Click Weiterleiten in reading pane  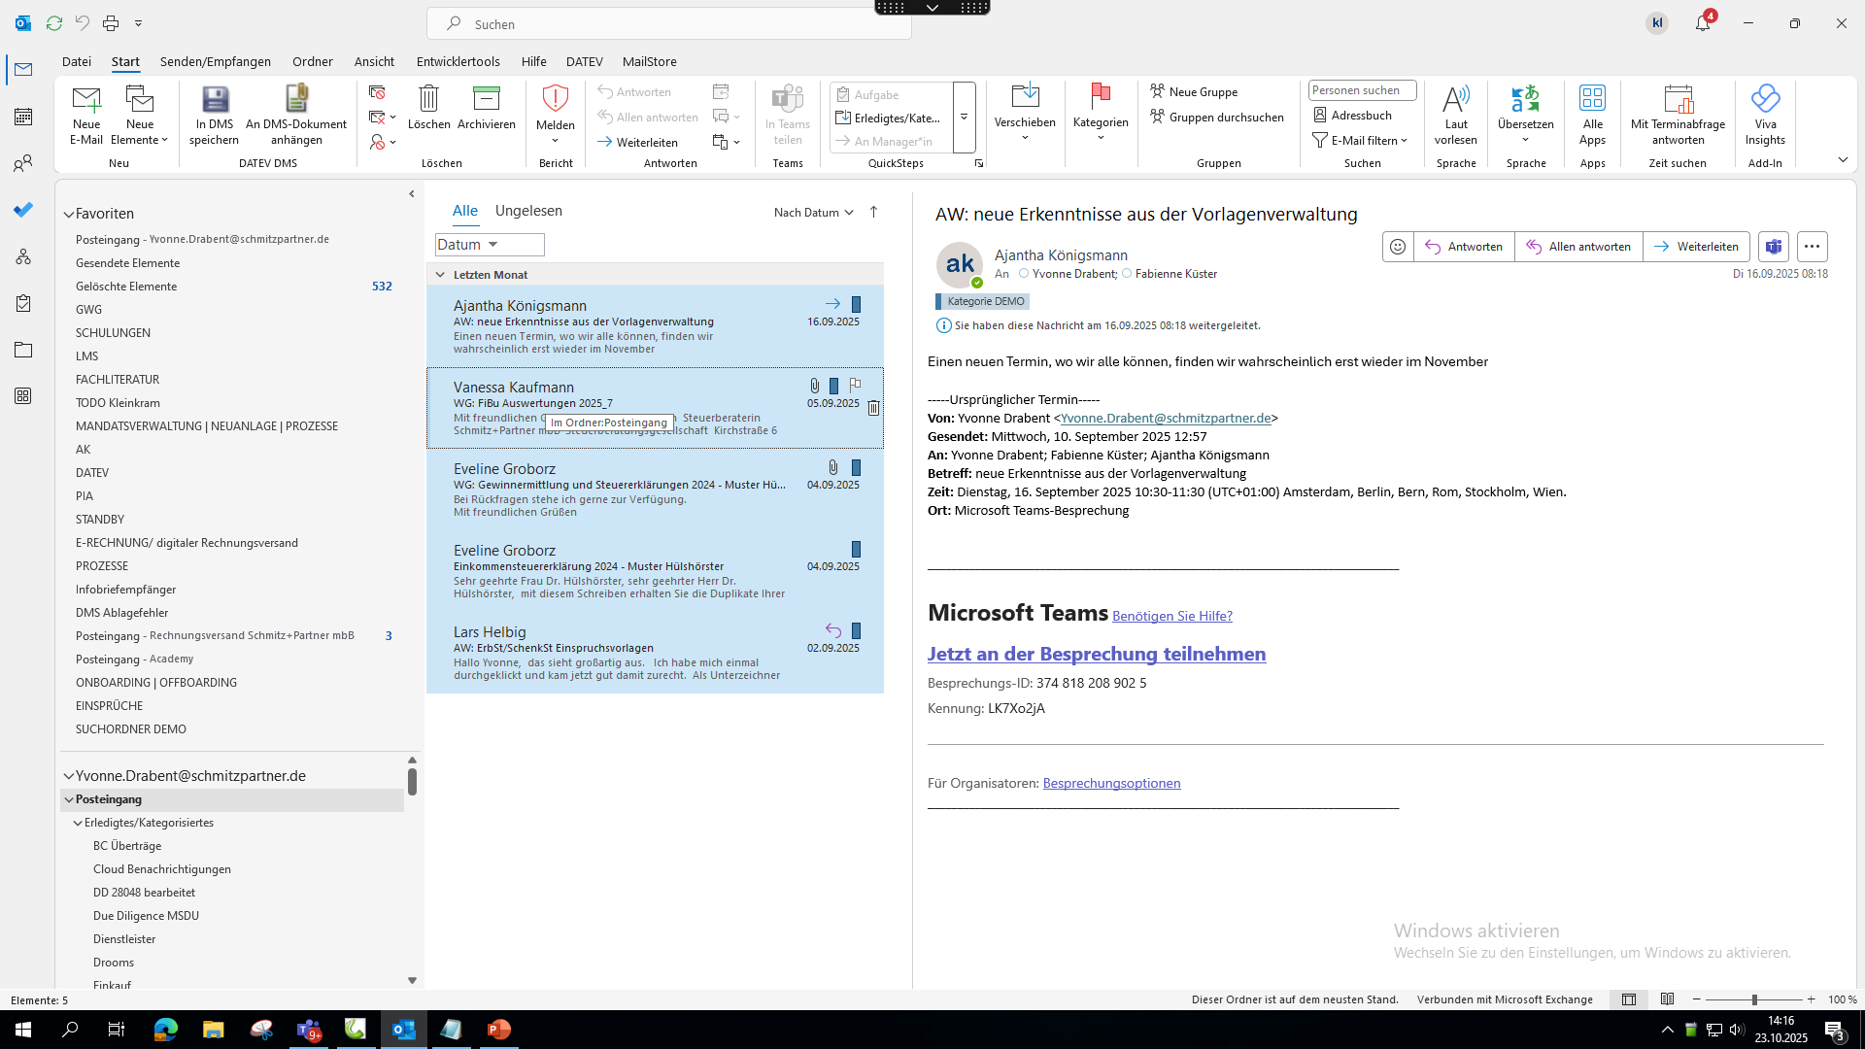coord(1696,247)
